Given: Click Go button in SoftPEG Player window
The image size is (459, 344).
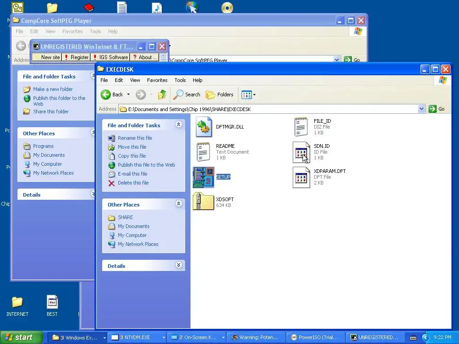Looking at the screenshot, I should 352,60.
